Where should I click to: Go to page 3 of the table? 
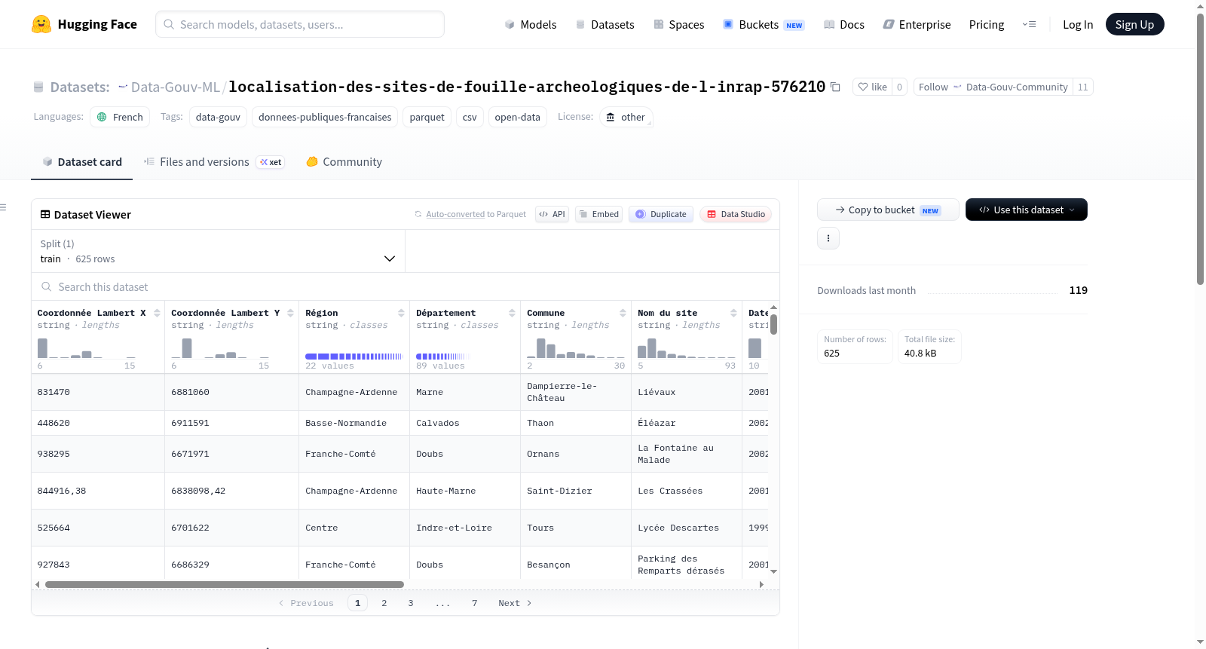[x=411, y=603]
